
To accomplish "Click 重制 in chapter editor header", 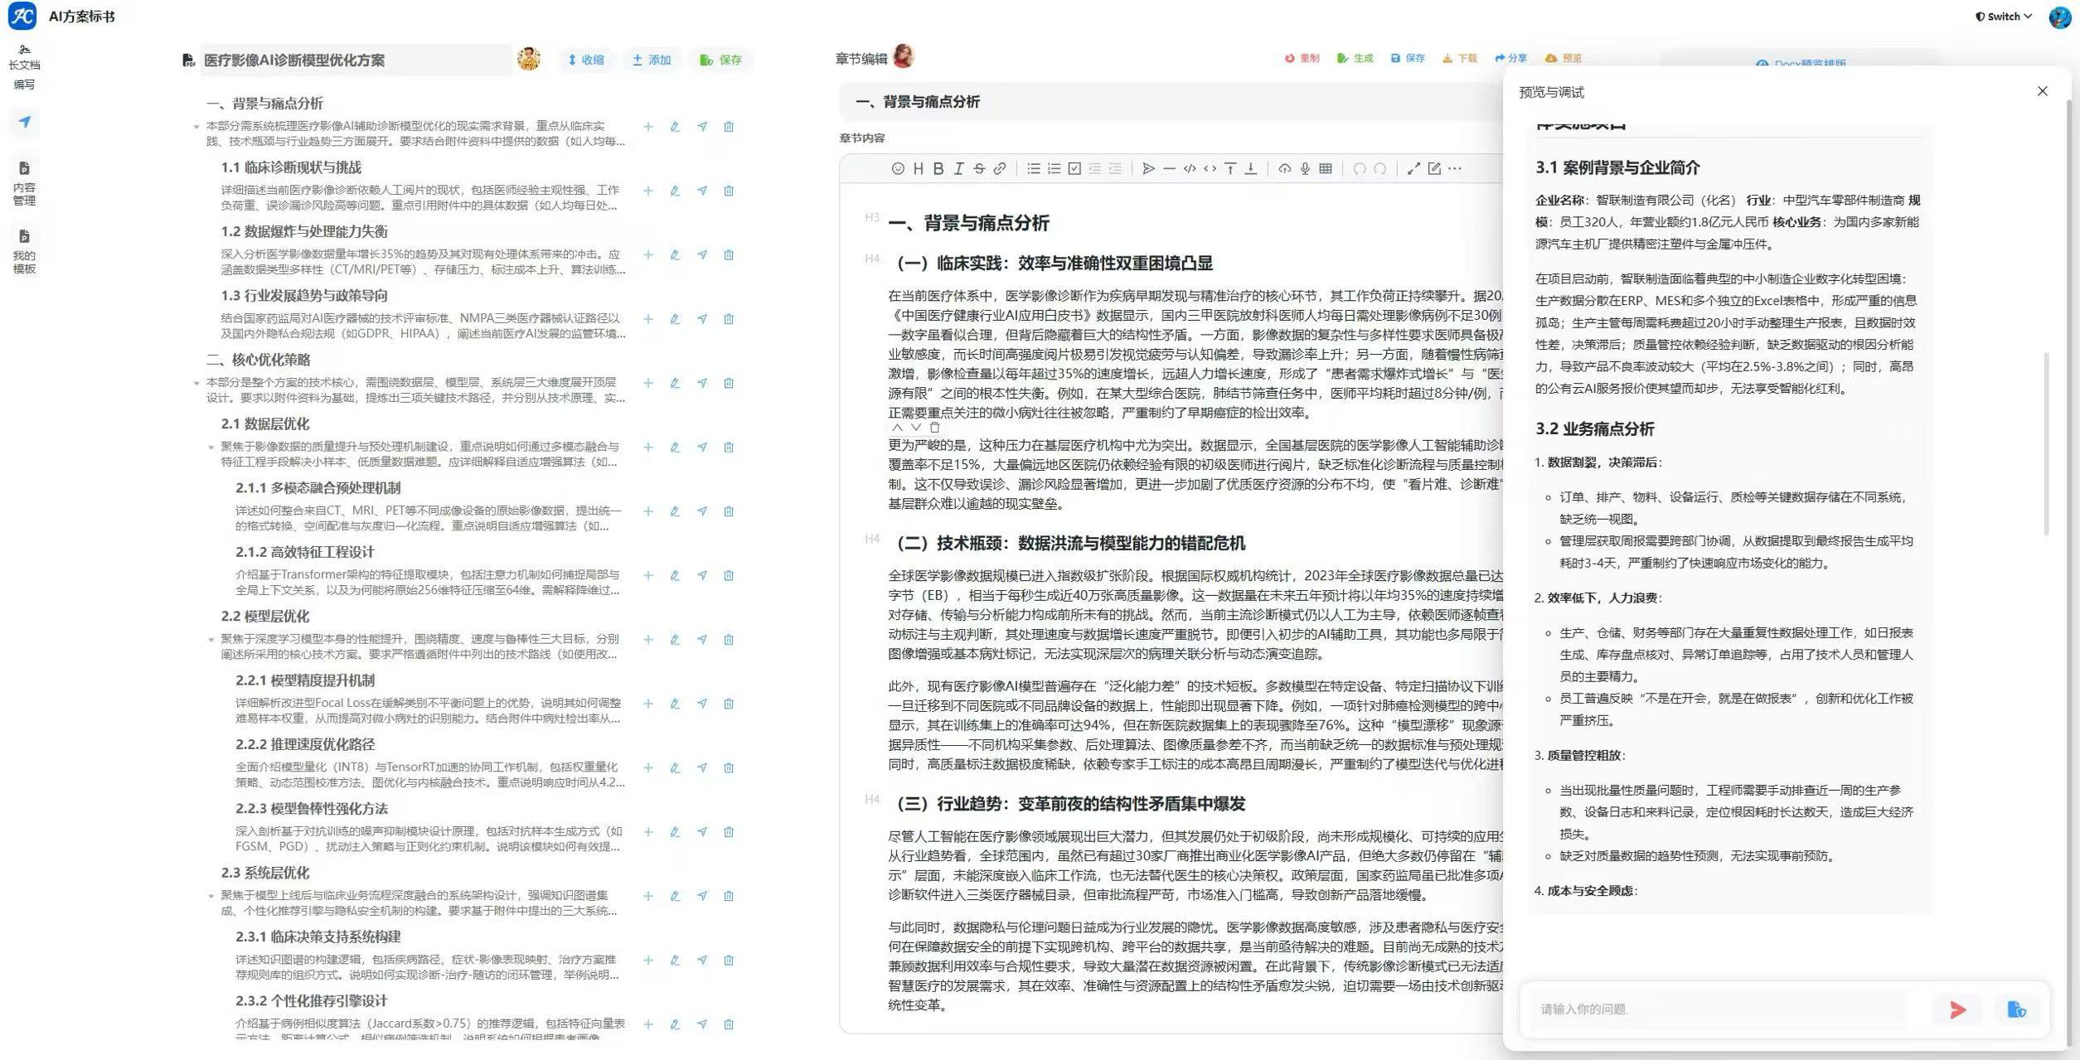I will click(x=1302, y=58).
